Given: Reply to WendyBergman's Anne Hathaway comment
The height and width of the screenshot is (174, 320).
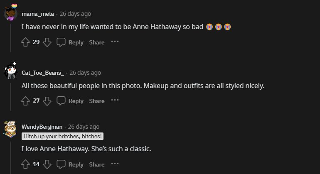Looking at the screenshot, I should coord(70,164).
